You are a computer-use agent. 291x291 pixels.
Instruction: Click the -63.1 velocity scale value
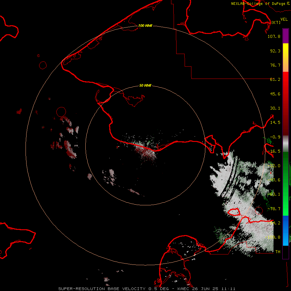tap(274, 194)
